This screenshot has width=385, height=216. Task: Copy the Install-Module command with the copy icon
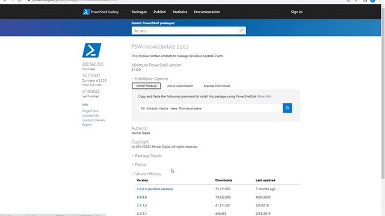coord(287,108)
